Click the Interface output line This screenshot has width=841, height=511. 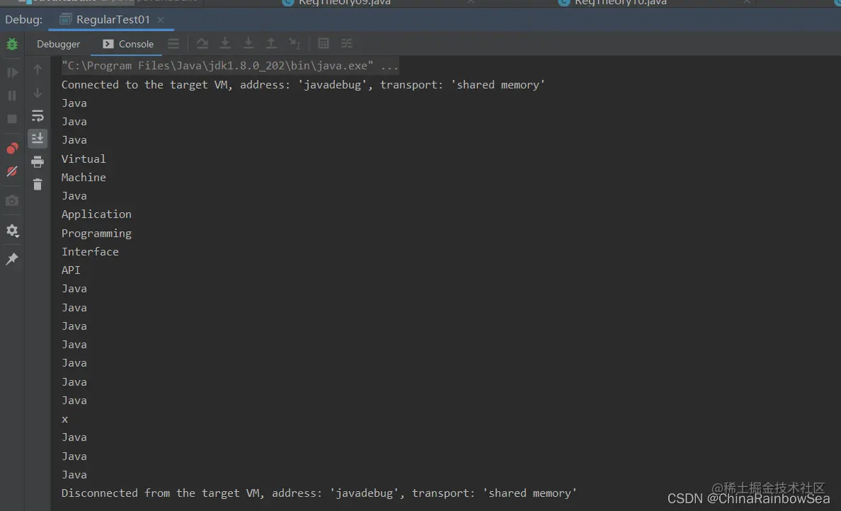point(90,251)
